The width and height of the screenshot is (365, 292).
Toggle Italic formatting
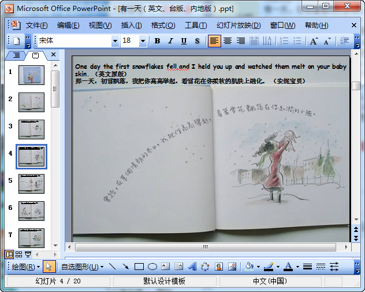(170, 41)
